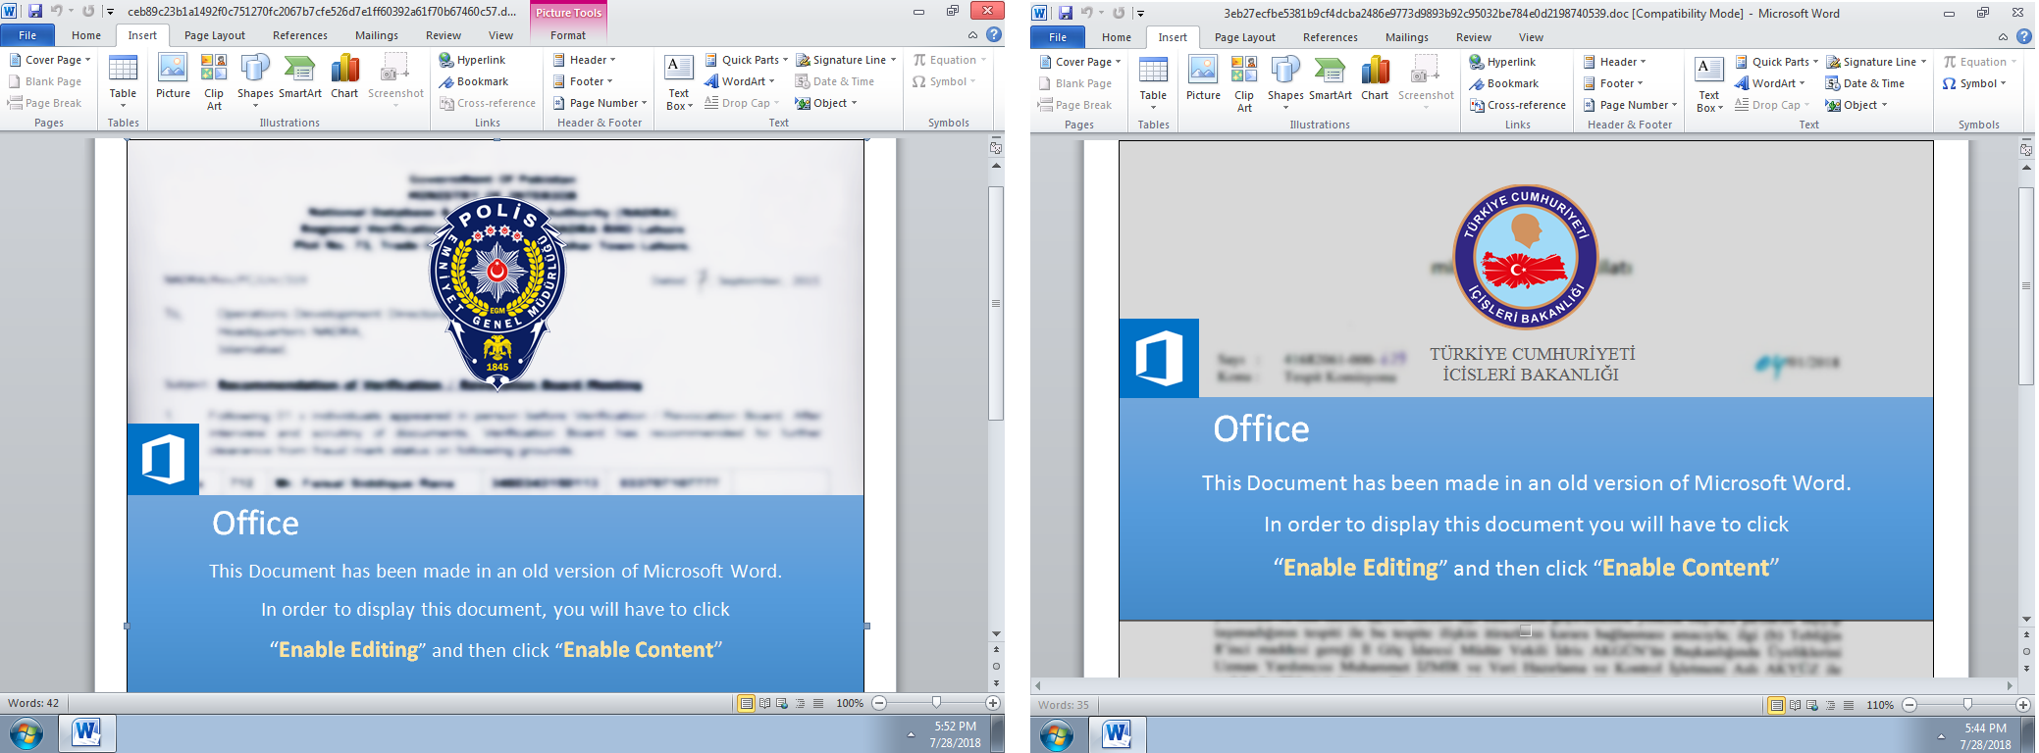Insert a Bookmark in the right Word window

coord(1503,83)
